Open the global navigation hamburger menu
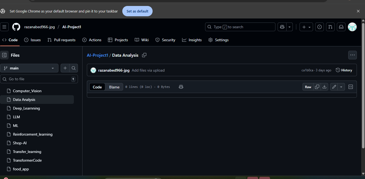 (4, 27)
